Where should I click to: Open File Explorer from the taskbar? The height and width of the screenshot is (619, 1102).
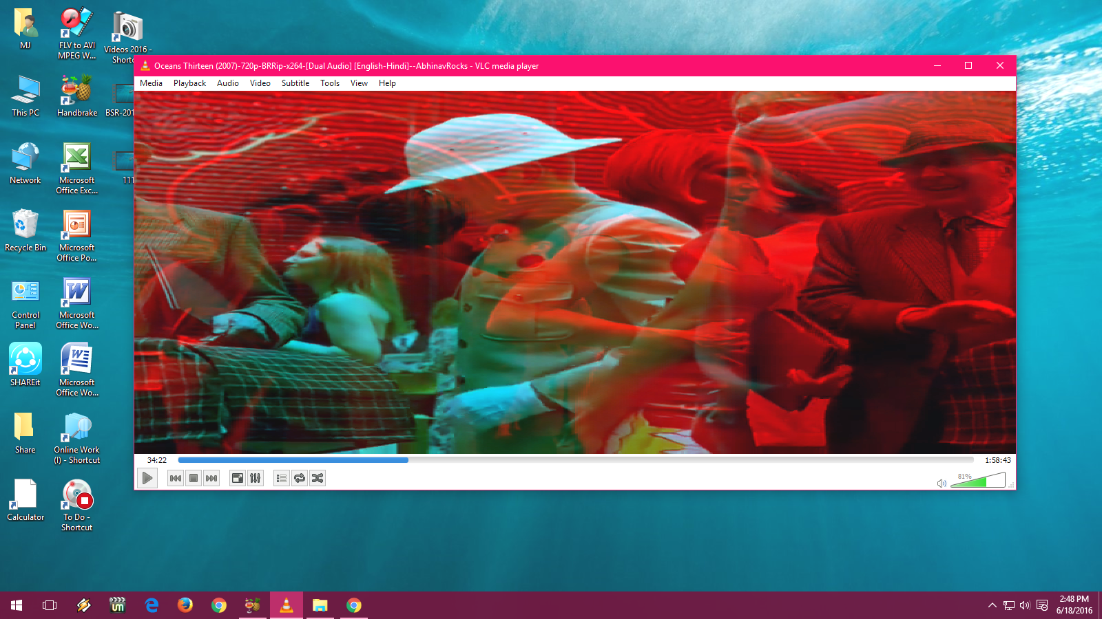coord(320,605)
